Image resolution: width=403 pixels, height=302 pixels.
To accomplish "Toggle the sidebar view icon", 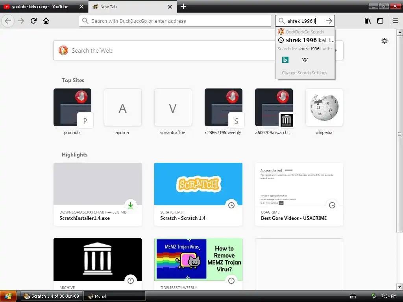I will pyautogui.click(x=380, y=21).
